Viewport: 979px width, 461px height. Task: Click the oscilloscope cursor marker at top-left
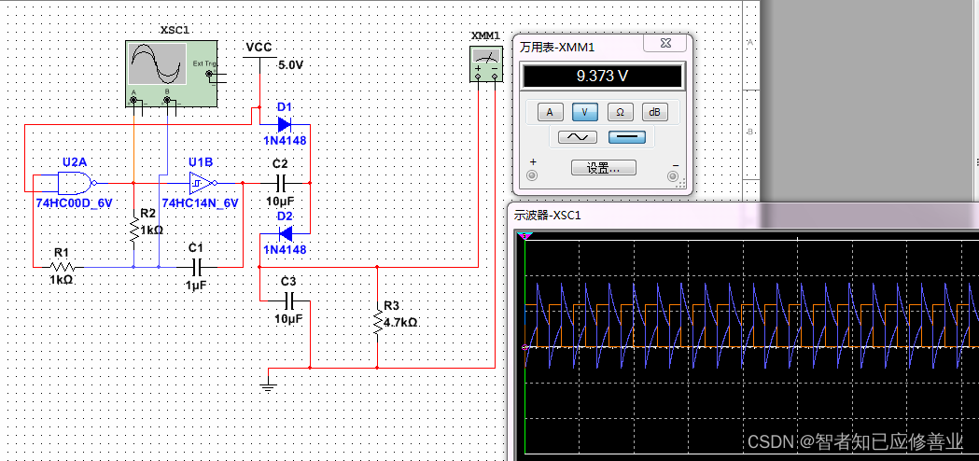pos(525,235)
